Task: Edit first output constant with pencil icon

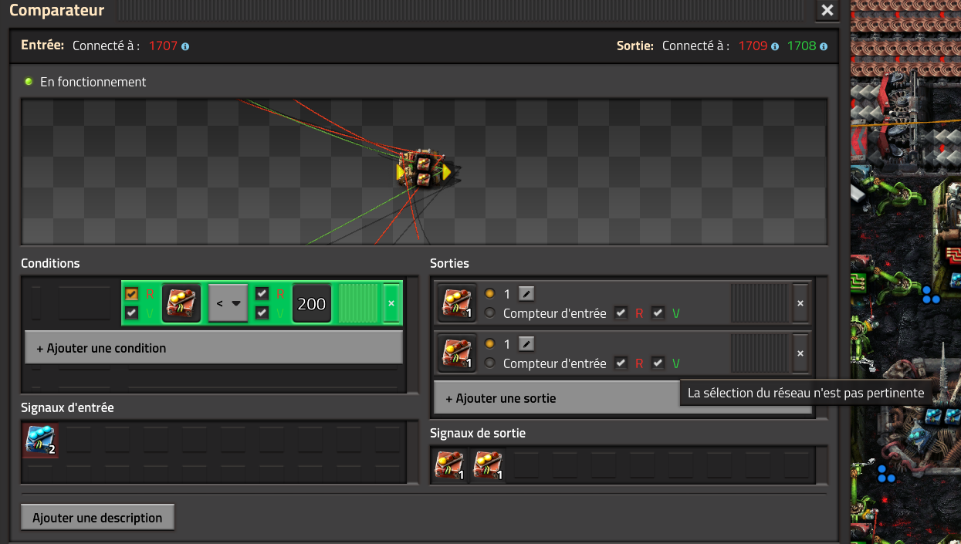Action: (x=526, y=294)
